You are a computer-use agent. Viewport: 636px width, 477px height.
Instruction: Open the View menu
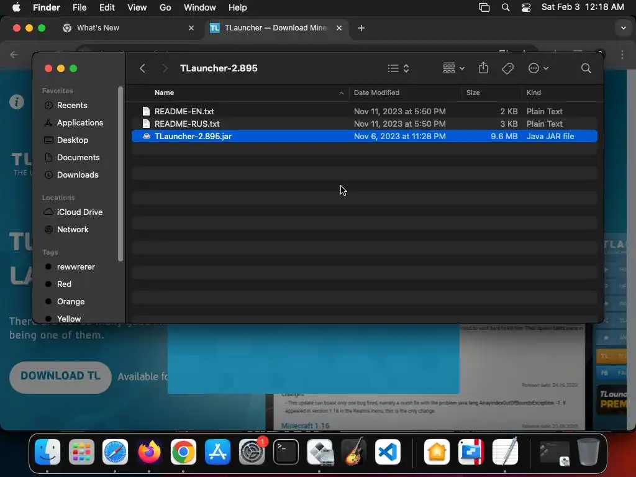pyautogui.click(x=137, y=7)
